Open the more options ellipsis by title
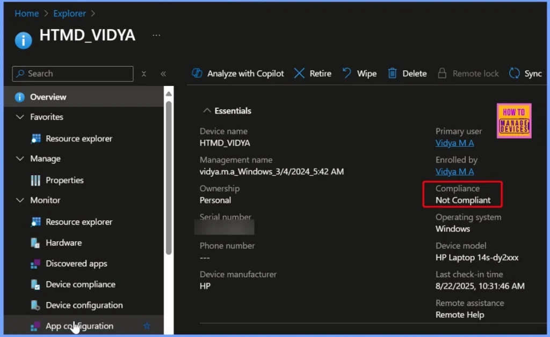Image resolution: width=550 pixels, height=337 pixels. pos(156,35)
